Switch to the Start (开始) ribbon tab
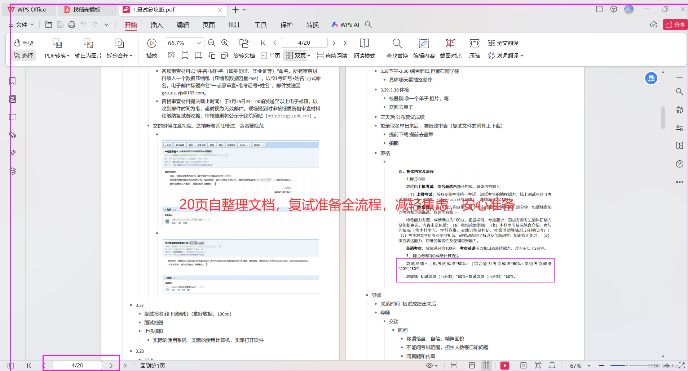Image resolution: width=688 pixels, height=371 pixels. click(131, 24)
